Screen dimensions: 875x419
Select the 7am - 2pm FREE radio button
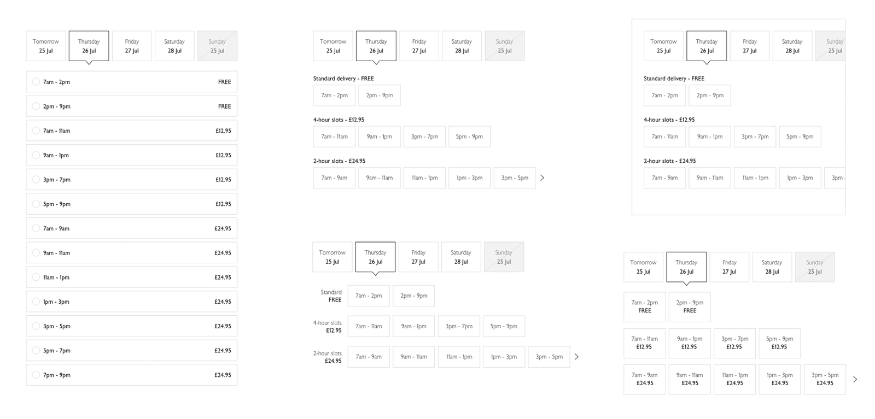click(x=36, y=82)
